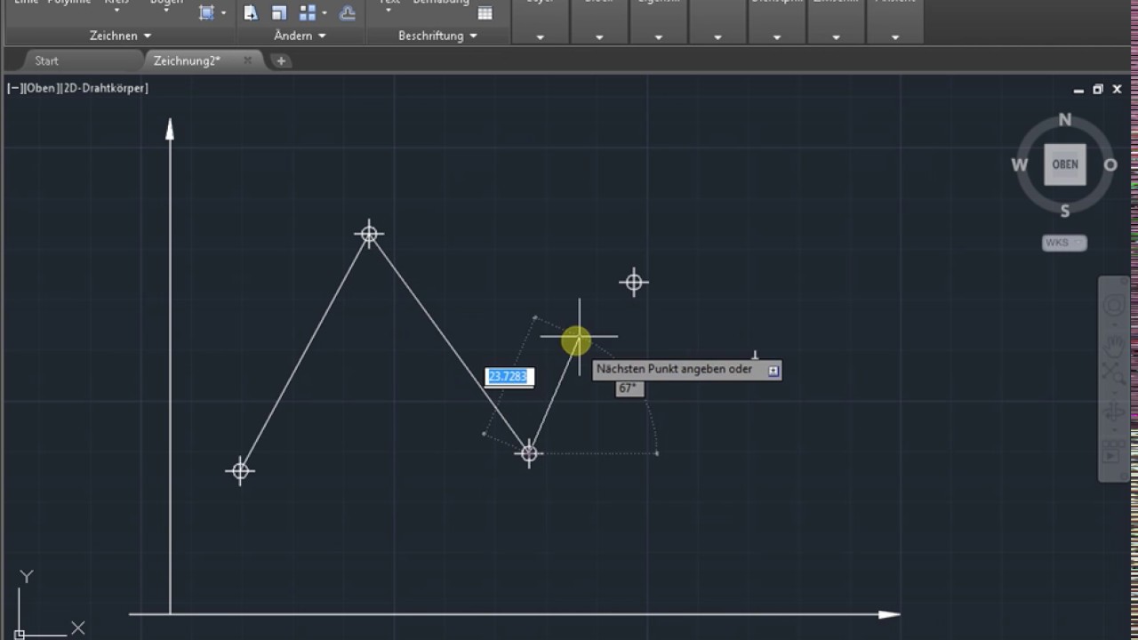Expand the Zeichnen panel

(120, 36)
